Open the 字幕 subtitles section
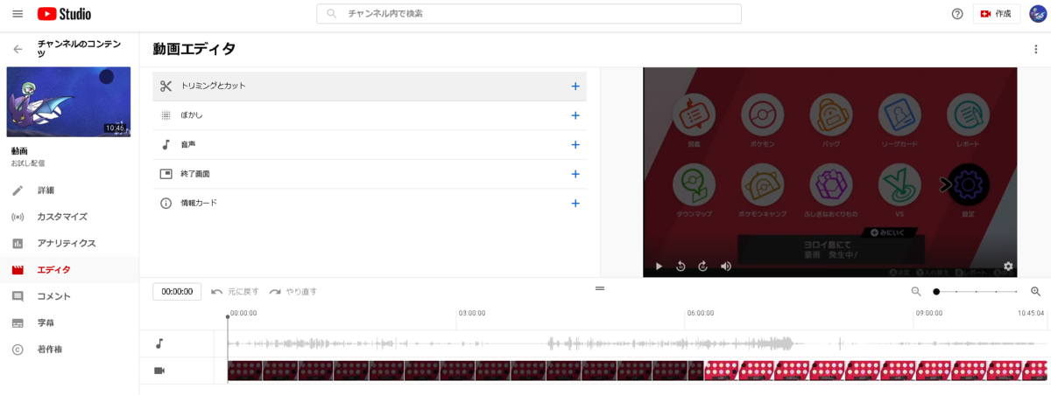 coord(69,323)
